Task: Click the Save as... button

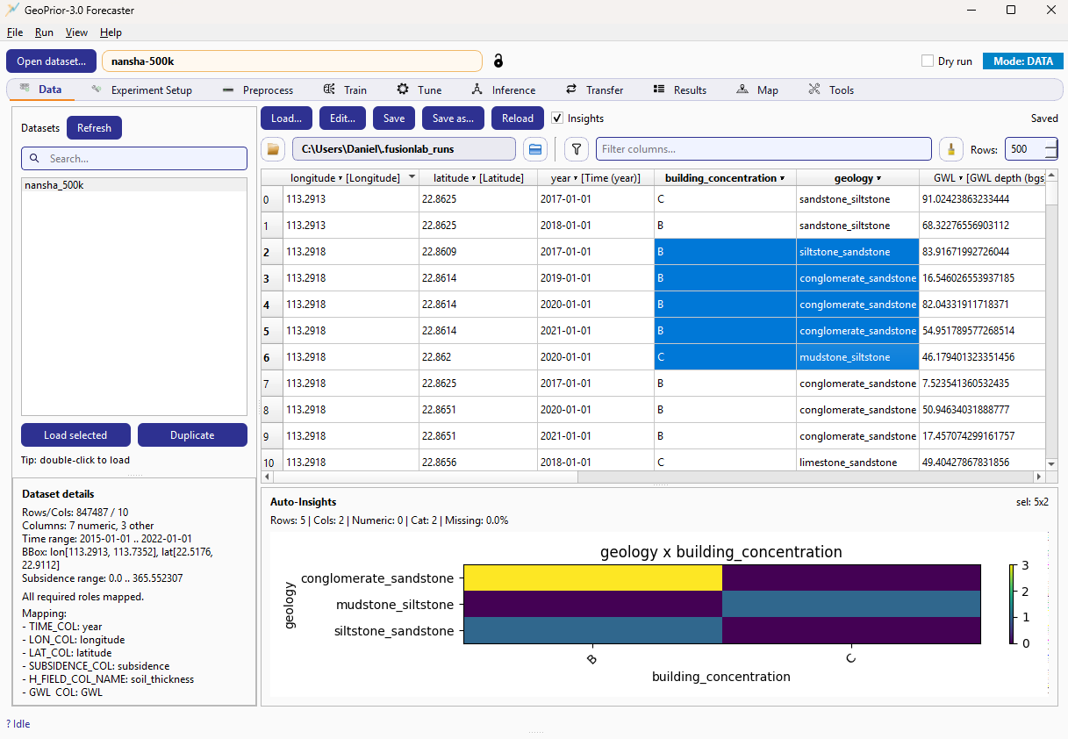Action: 453,118
